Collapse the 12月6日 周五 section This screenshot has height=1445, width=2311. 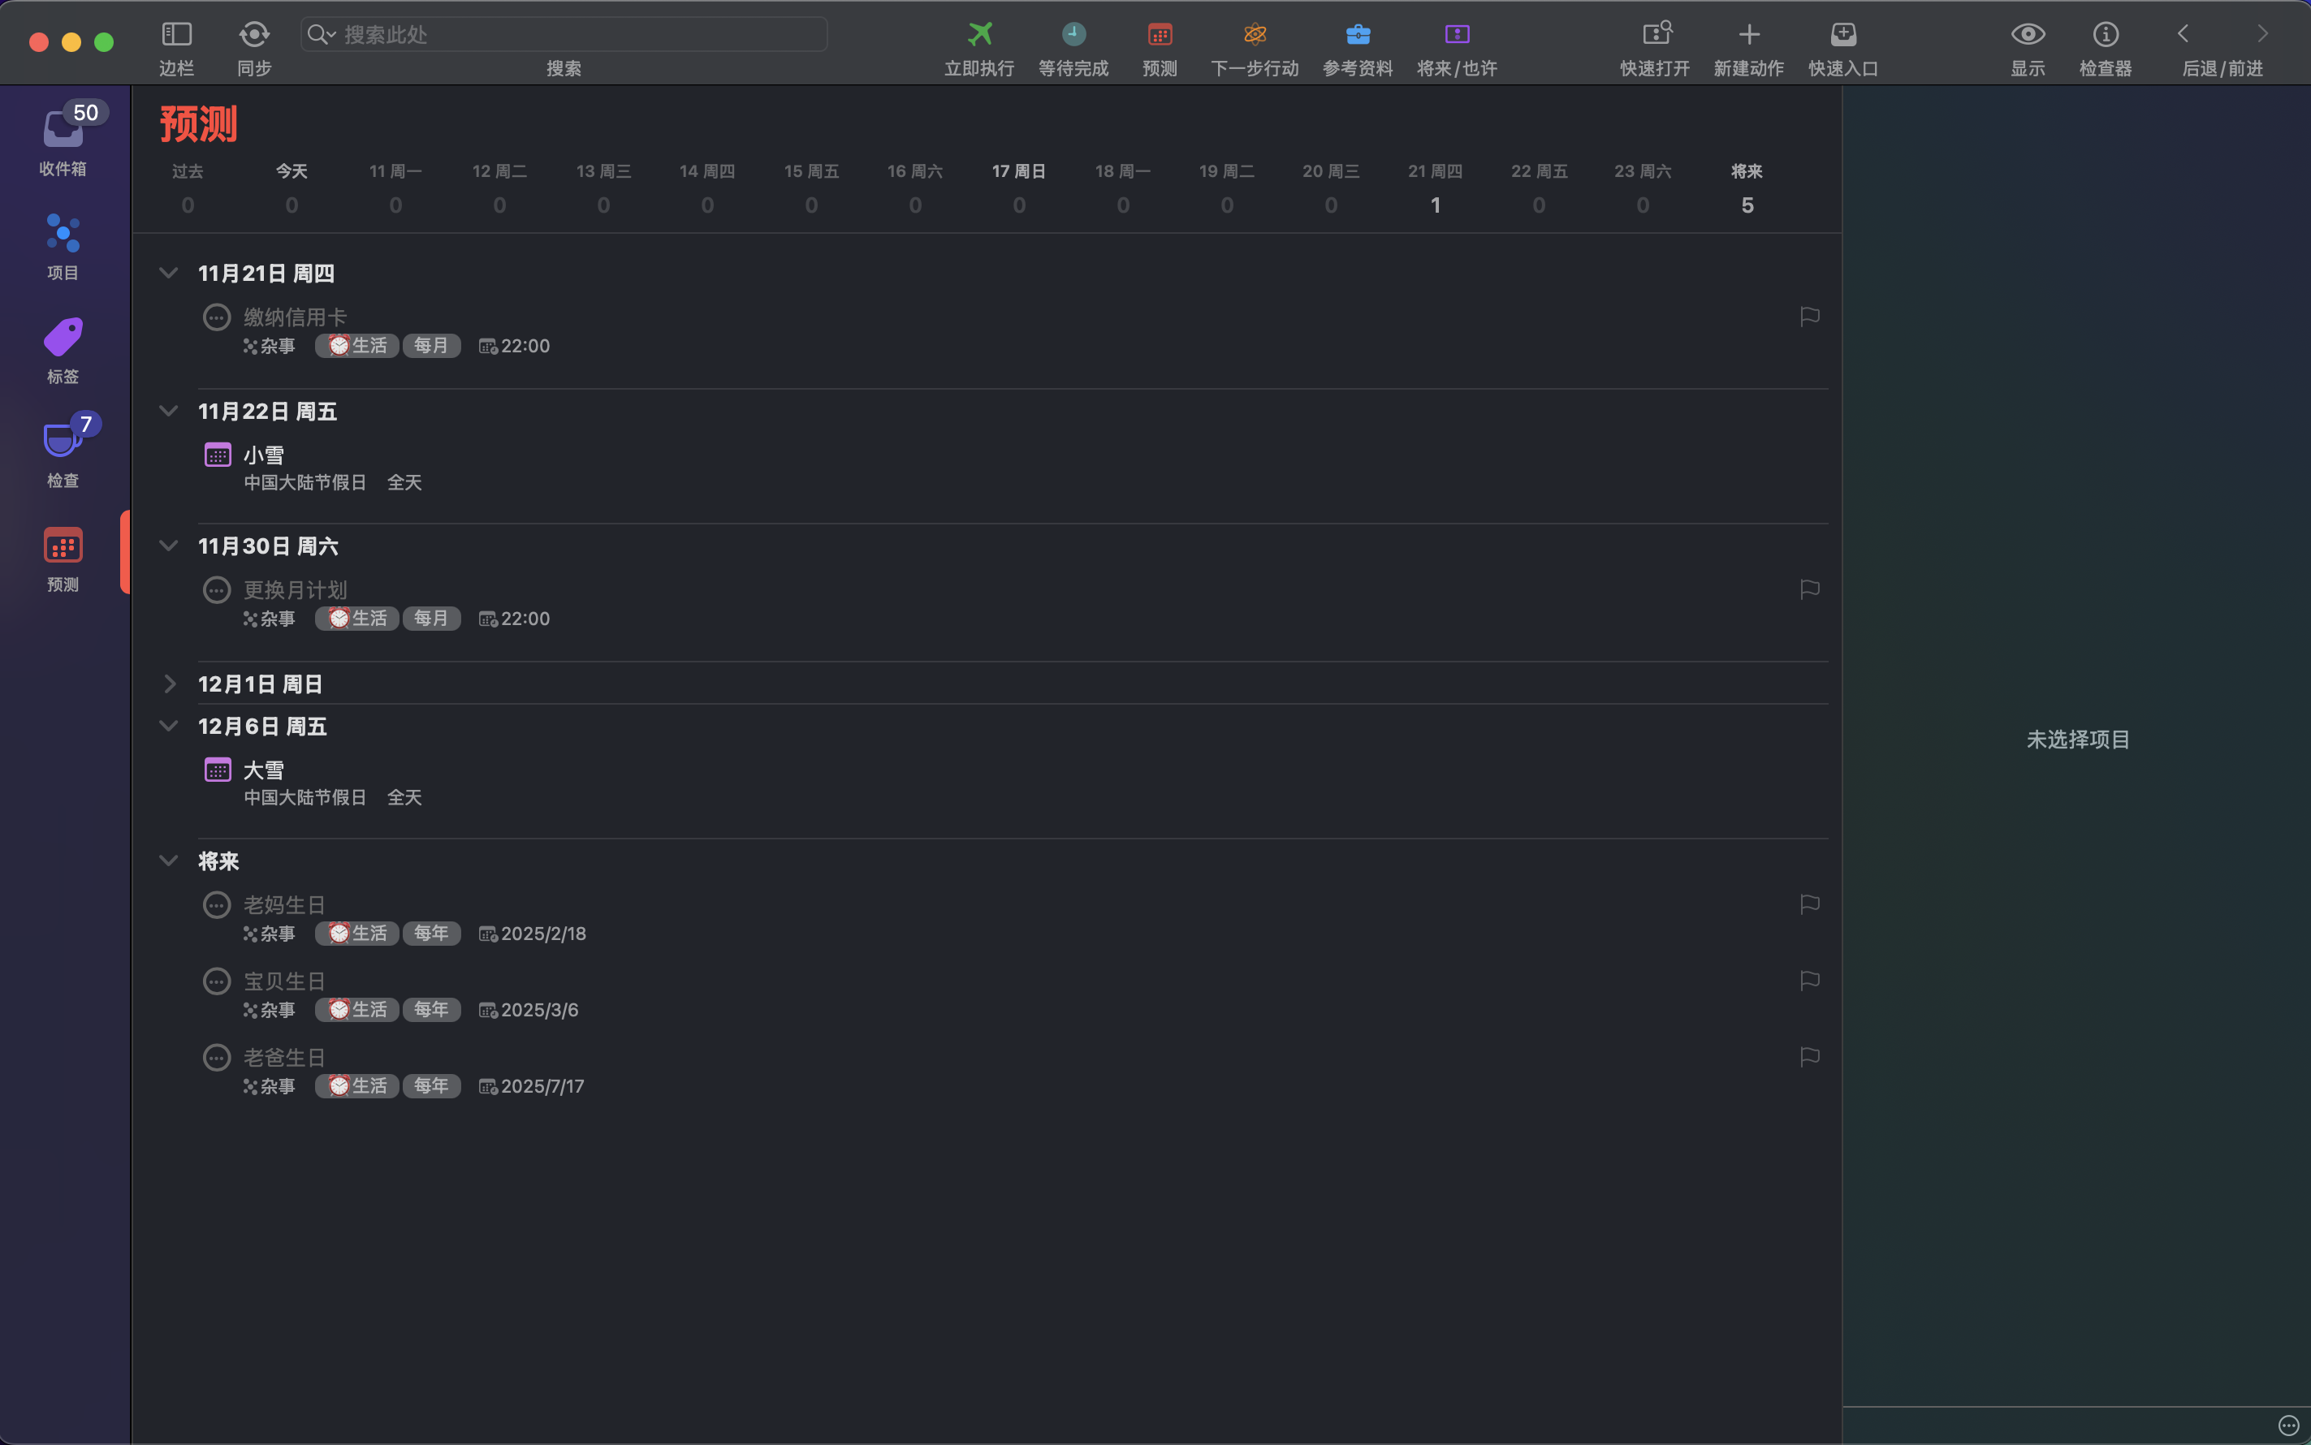(x=168, y=727)
